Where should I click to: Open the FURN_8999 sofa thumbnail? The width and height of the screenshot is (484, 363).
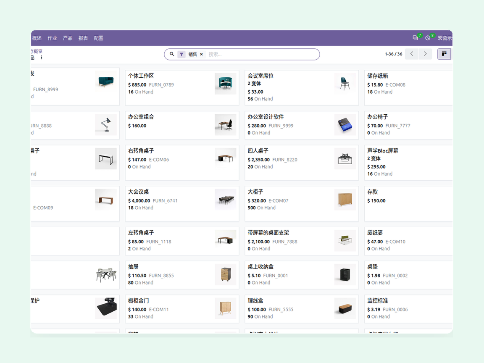point(106,82)
